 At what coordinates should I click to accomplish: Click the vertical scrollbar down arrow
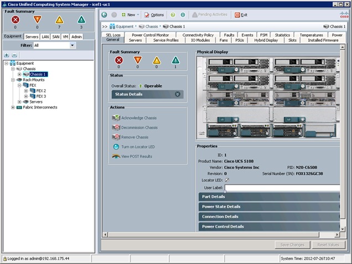click(343, 229)
